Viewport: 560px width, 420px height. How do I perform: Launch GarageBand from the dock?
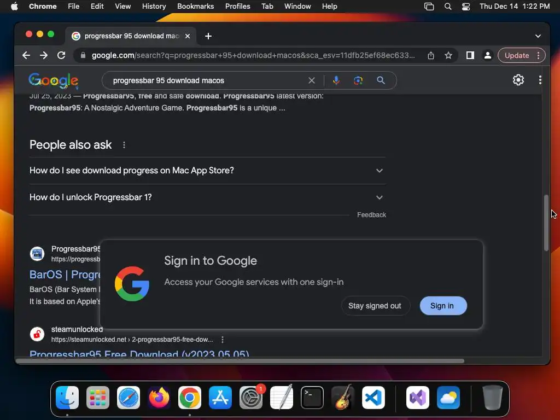[343, 398]
